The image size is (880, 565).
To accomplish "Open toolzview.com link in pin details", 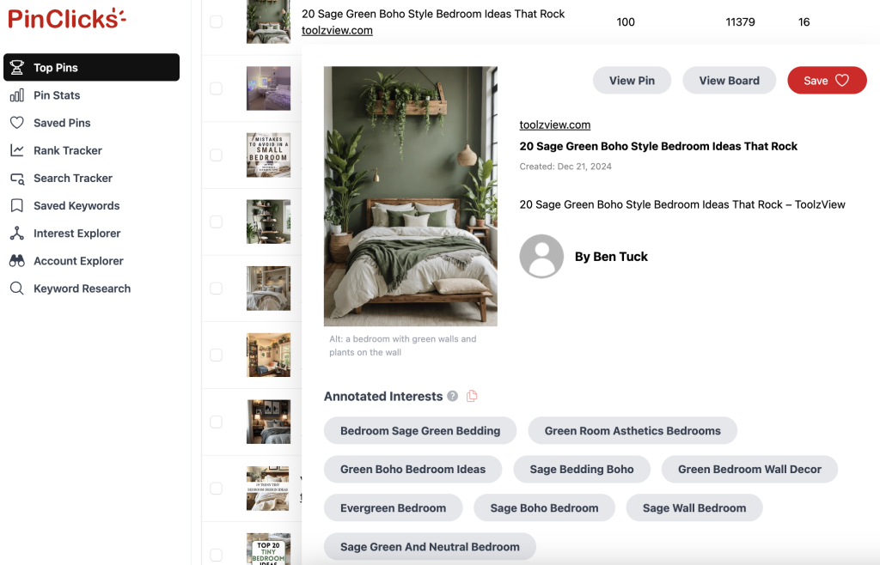I will coord(554,125).
